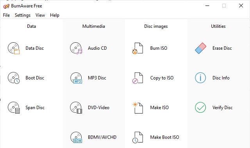Image resolution: width=250 pixels, height=148 pixels.
Task: Click the Verify Disc checkmark icon
Action: pyautogui.click(x=200, y=108)
